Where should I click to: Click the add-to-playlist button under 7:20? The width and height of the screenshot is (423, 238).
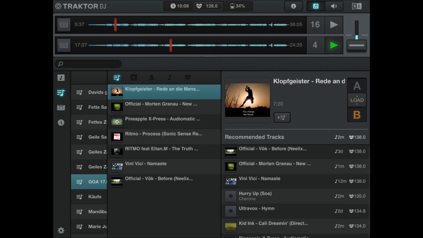pyautogui.click(x=282, y=117)
